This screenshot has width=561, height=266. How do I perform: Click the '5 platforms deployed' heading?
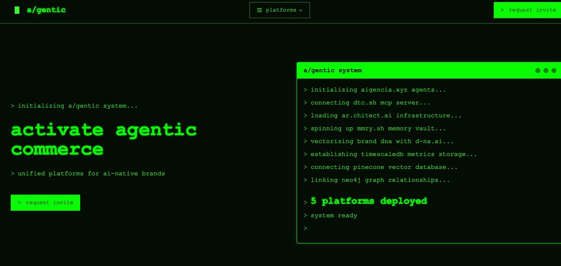(369, 201)
